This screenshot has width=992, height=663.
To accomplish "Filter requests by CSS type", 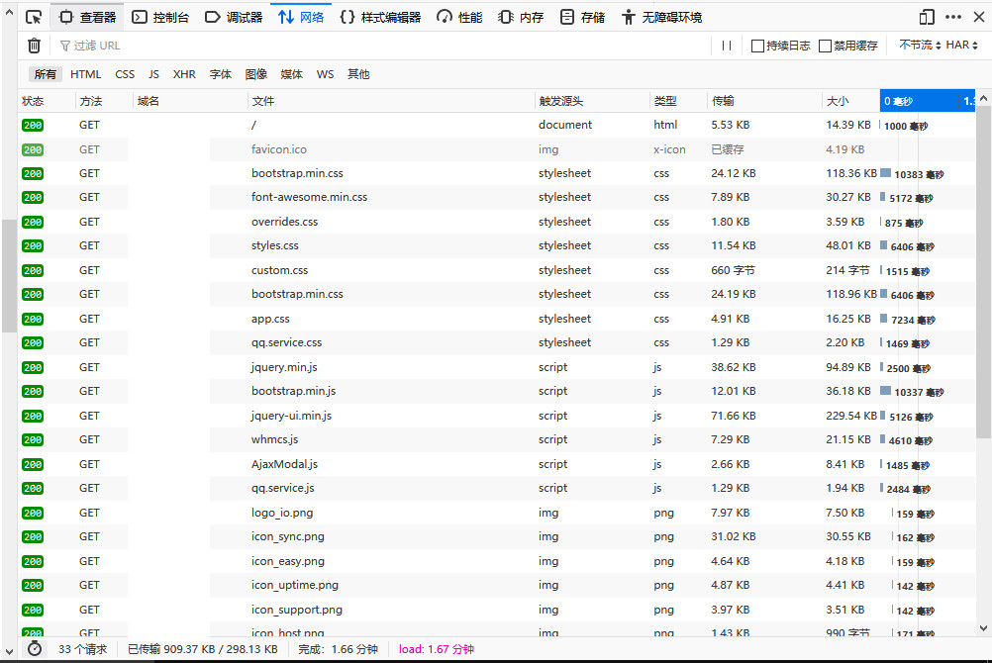I will tap(125, 74).
